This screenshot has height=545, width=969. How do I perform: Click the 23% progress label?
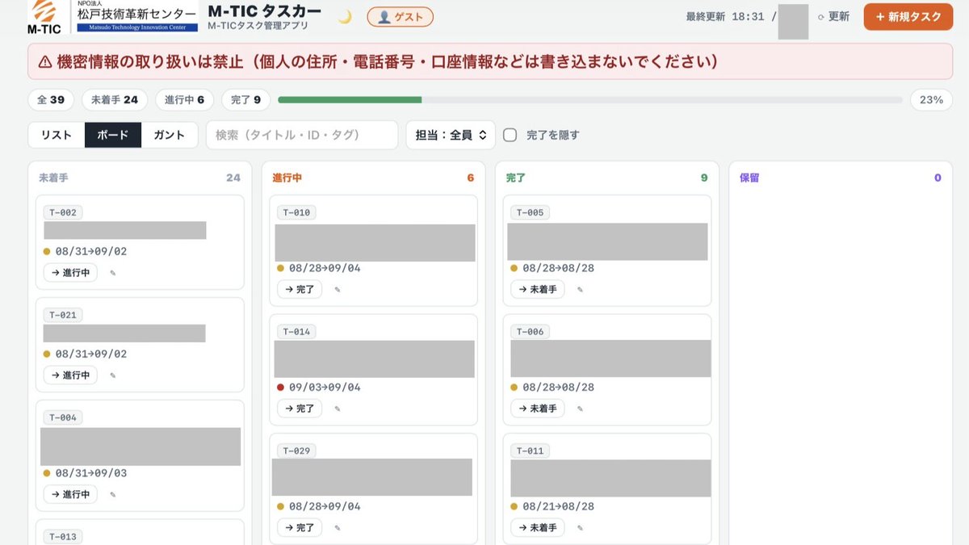(x=931, y=100)
